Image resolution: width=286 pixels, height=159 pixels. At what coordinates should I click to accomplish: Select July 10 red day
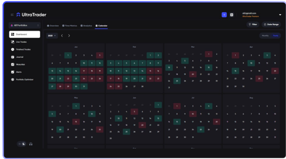tap(193, 114)
